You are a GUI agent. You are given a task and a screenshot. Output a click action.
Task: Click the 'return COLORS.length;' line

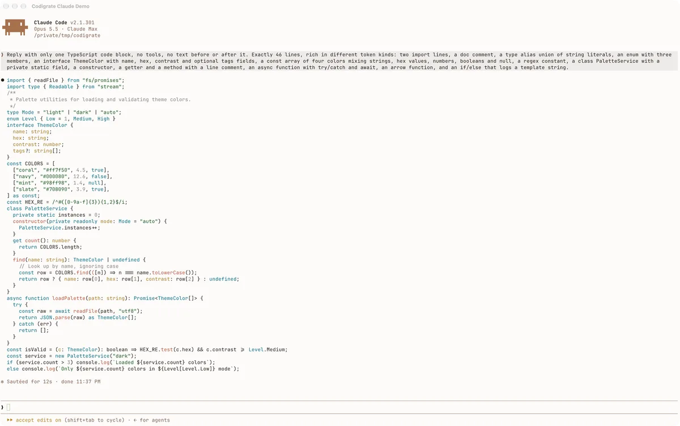click(50, 247)
